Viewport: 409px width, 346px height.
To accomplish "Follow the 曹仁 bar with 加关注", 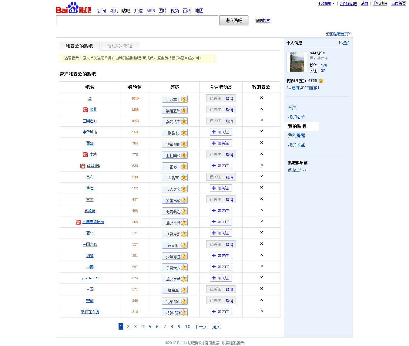I will coord(221,188).
